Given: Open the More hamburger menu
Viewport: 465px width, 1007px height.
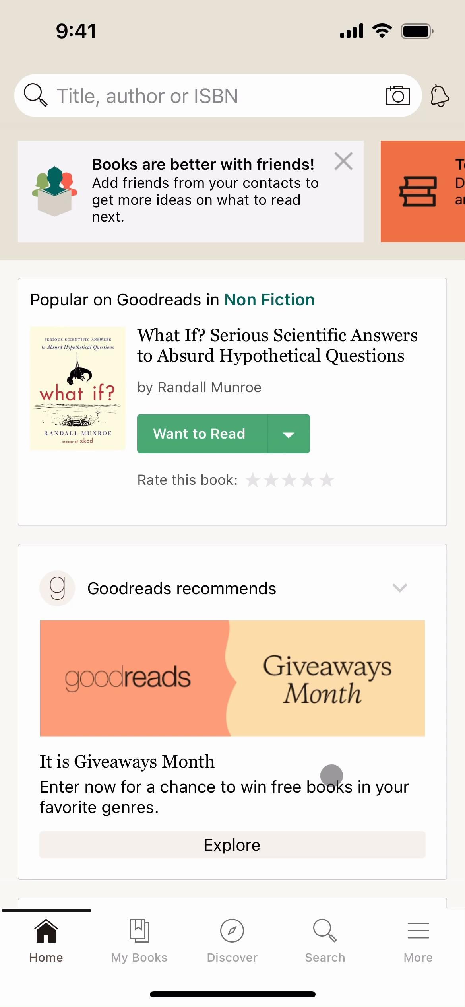Looking at the screenshot, I should tap(418, 940).
